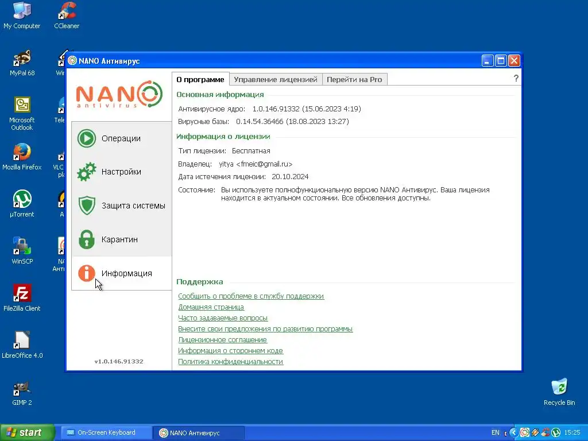
Task: Select Операции in the sidebar
Action: (122, 138)
